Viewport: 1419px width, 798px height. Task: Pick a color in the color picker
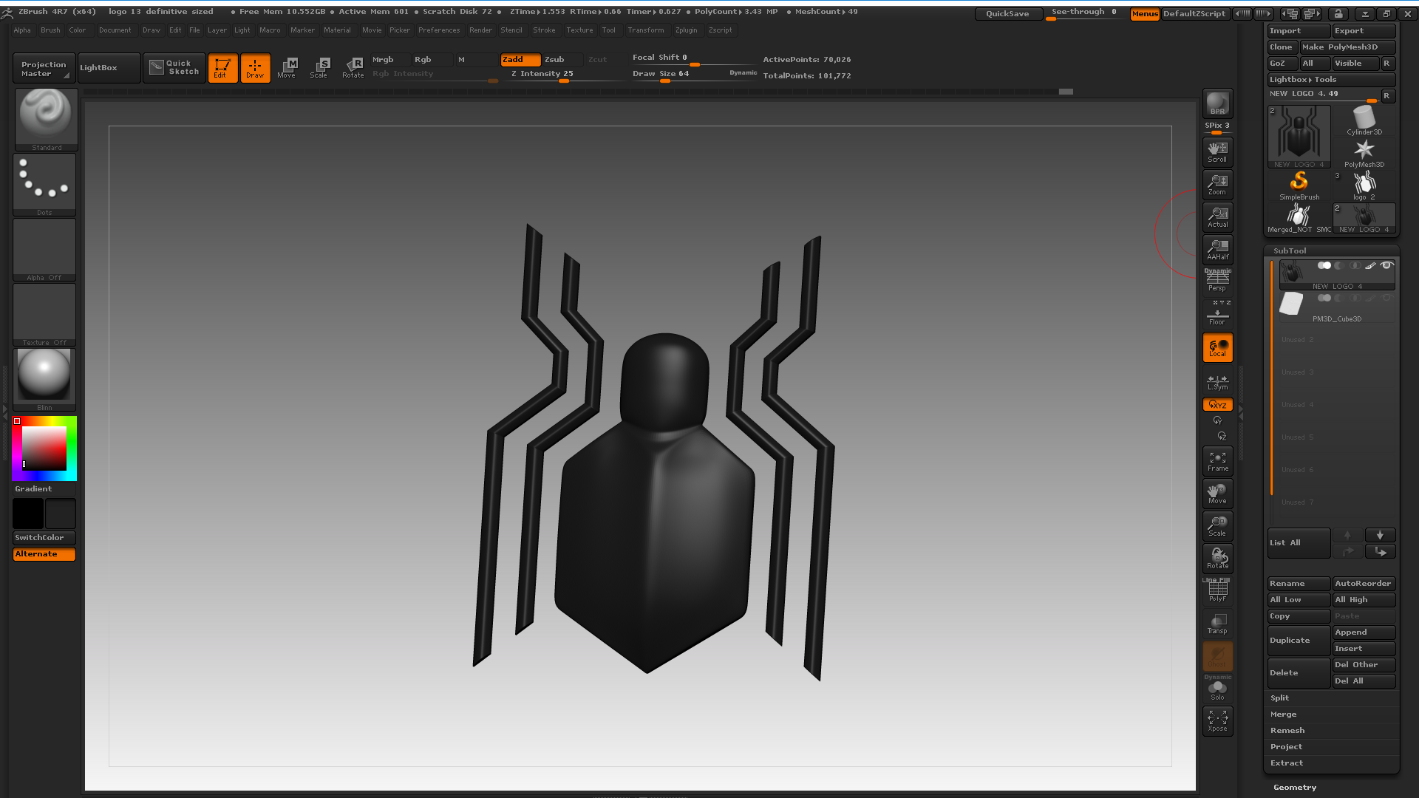point(44,449)
